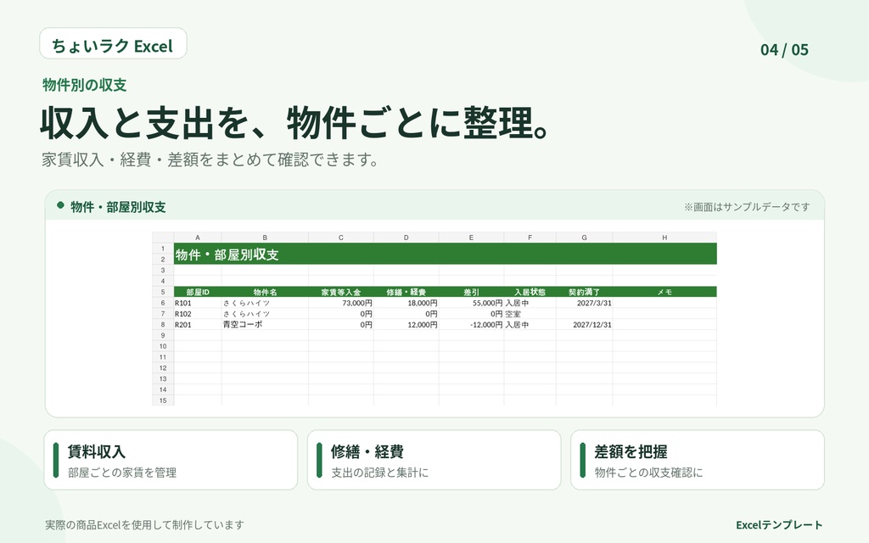Select row header 5
The image size is (869, 543).
tap(163, 292)
